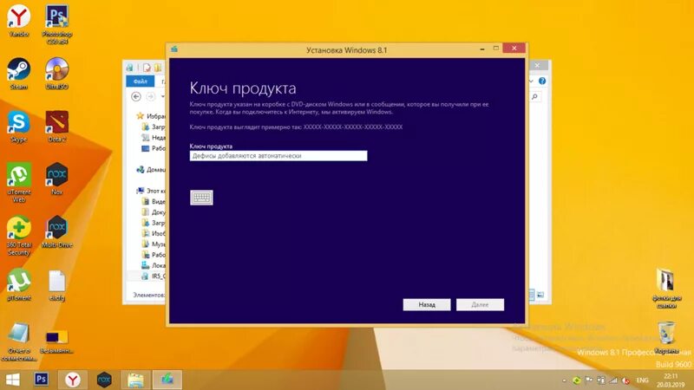Switch Explorer to large icons view
The width and height of the screenshot is (694, 390).
[x=540, y=295]
